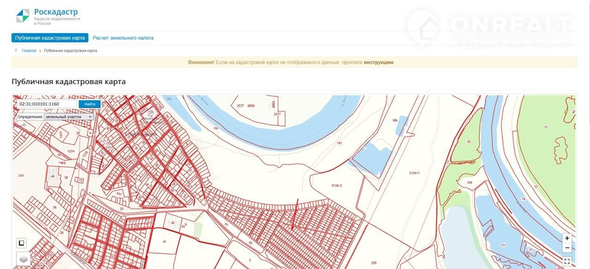Select parcel 205 on the map

(373, 263)
